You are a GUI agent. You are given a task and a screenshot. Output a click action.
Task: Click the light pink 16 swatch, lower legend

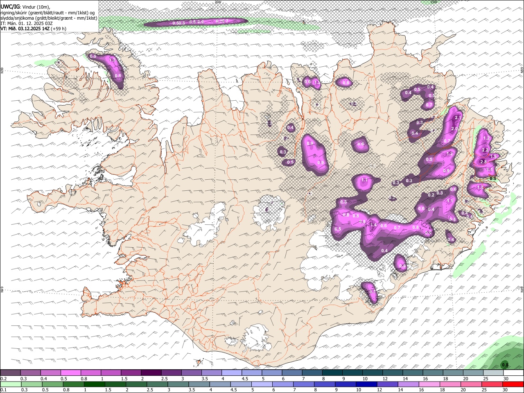(x=429, y=384)
